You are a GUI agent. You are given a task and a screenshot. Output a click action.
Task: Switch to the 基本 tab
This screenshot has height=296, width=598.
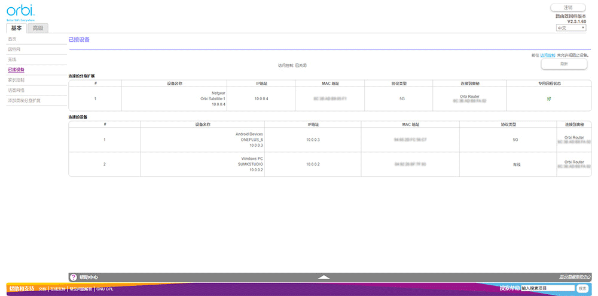(16, 28)
